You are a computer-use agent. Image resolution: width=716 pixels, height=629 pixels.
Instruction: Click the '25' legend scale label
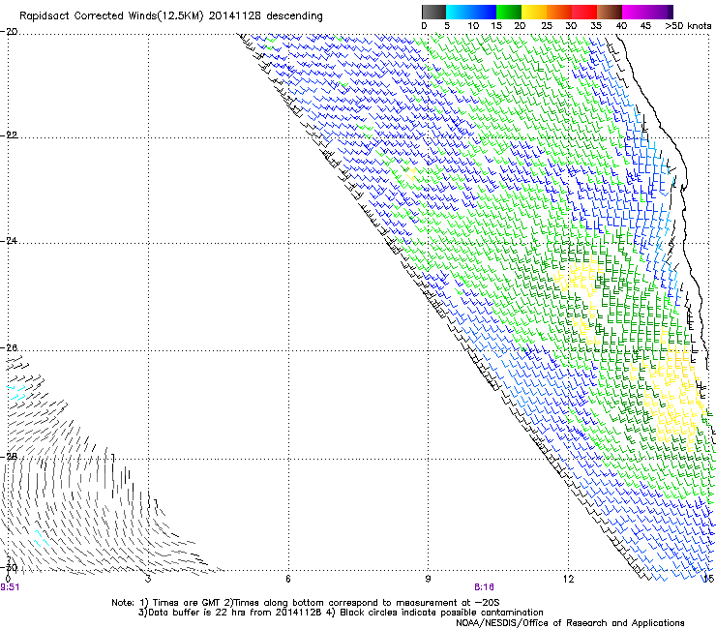547,26
